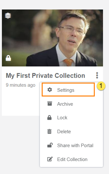The width and height of the screenshot is (109, 174).
Task: Click the trash can icon beside Delete
Action: click(49, 132)
